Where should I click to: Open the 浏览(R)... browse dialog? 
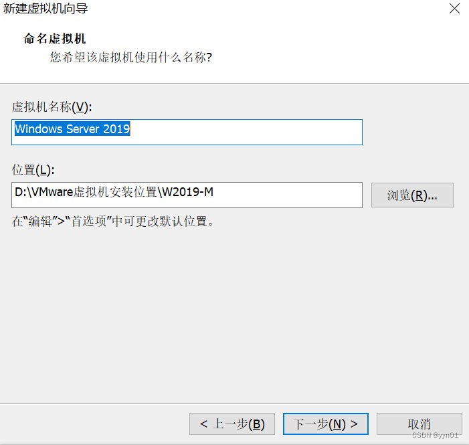tap(412, 195)
